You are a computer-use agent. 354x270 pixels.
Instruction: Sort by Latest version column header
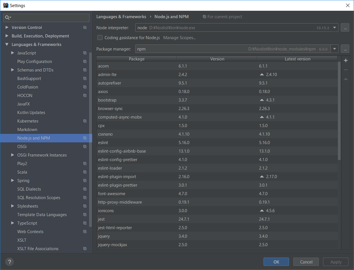click(x=297, y=59)
